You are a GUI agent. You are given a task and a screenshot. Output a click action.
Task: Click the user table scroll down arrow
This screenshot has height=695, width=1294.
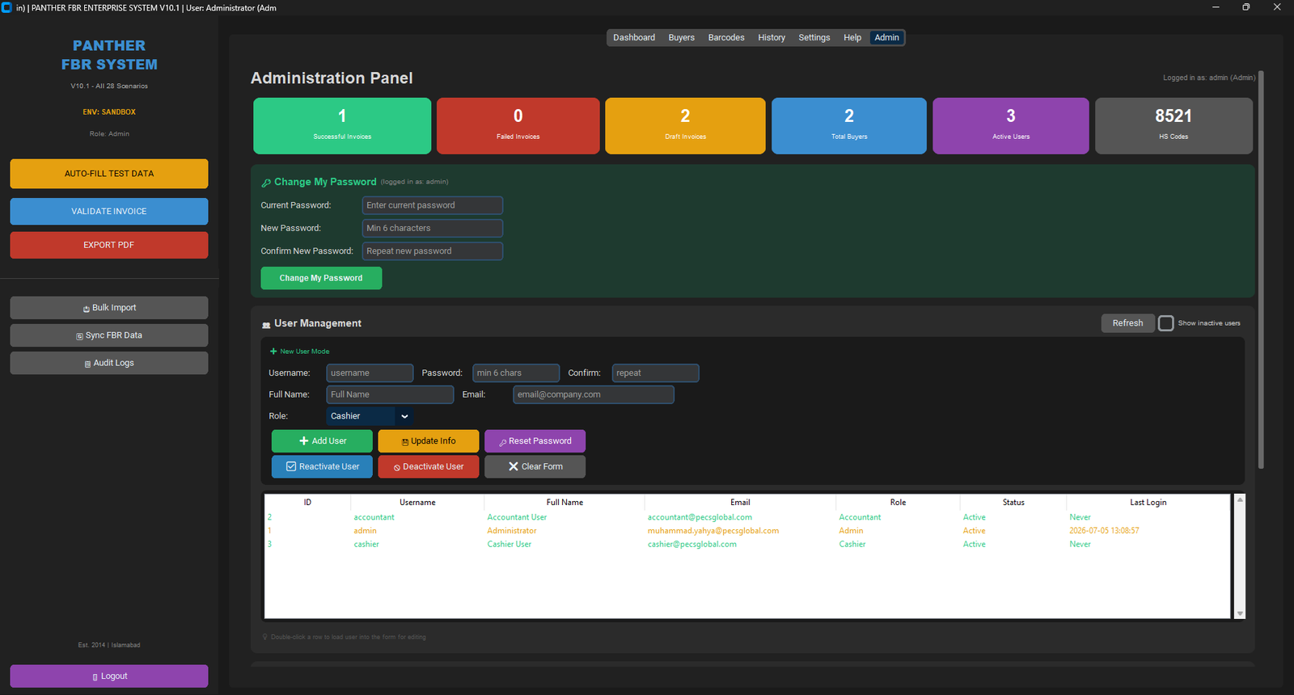click(1240, 614)
